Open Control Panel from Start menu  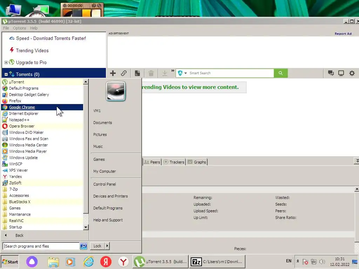104,184
